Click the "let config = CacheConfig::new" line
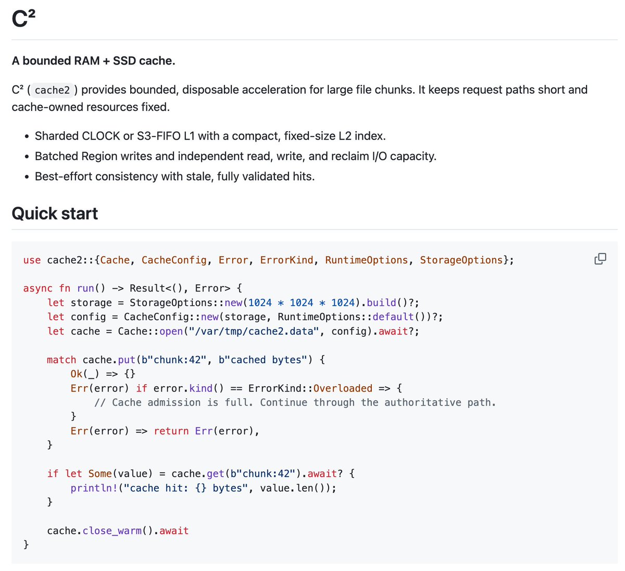625x571 pixels. pyautogui.click(x=245, y=316)
